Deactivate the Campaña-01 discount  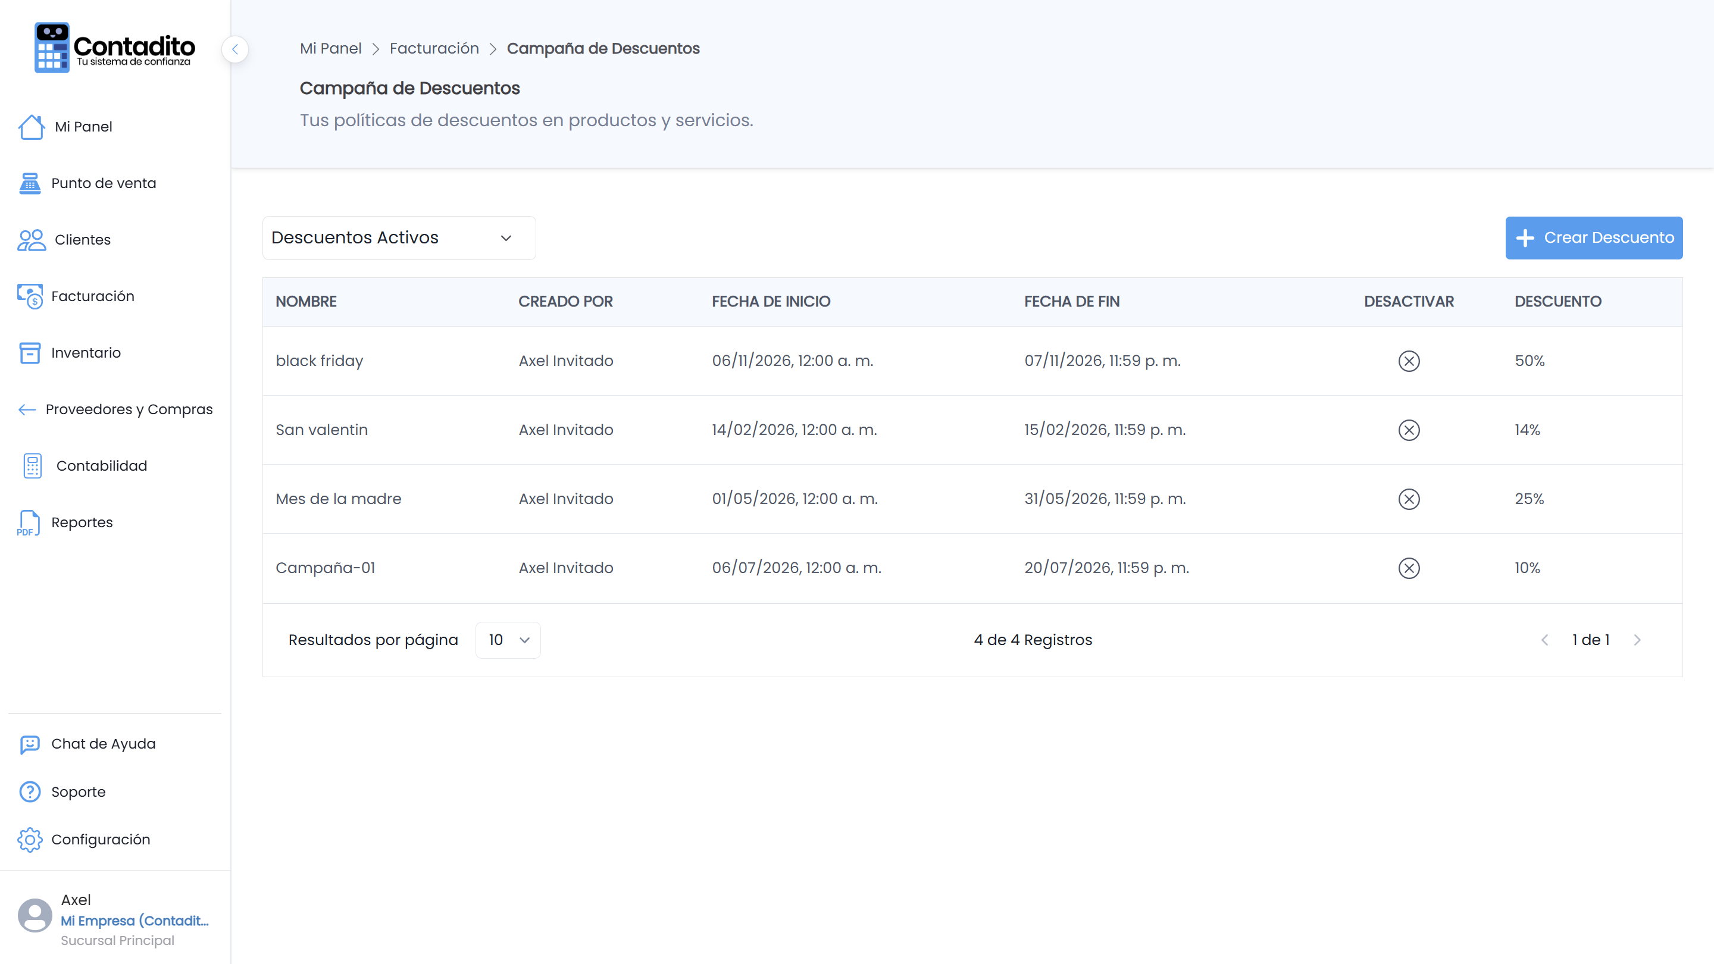(1409, 569)
